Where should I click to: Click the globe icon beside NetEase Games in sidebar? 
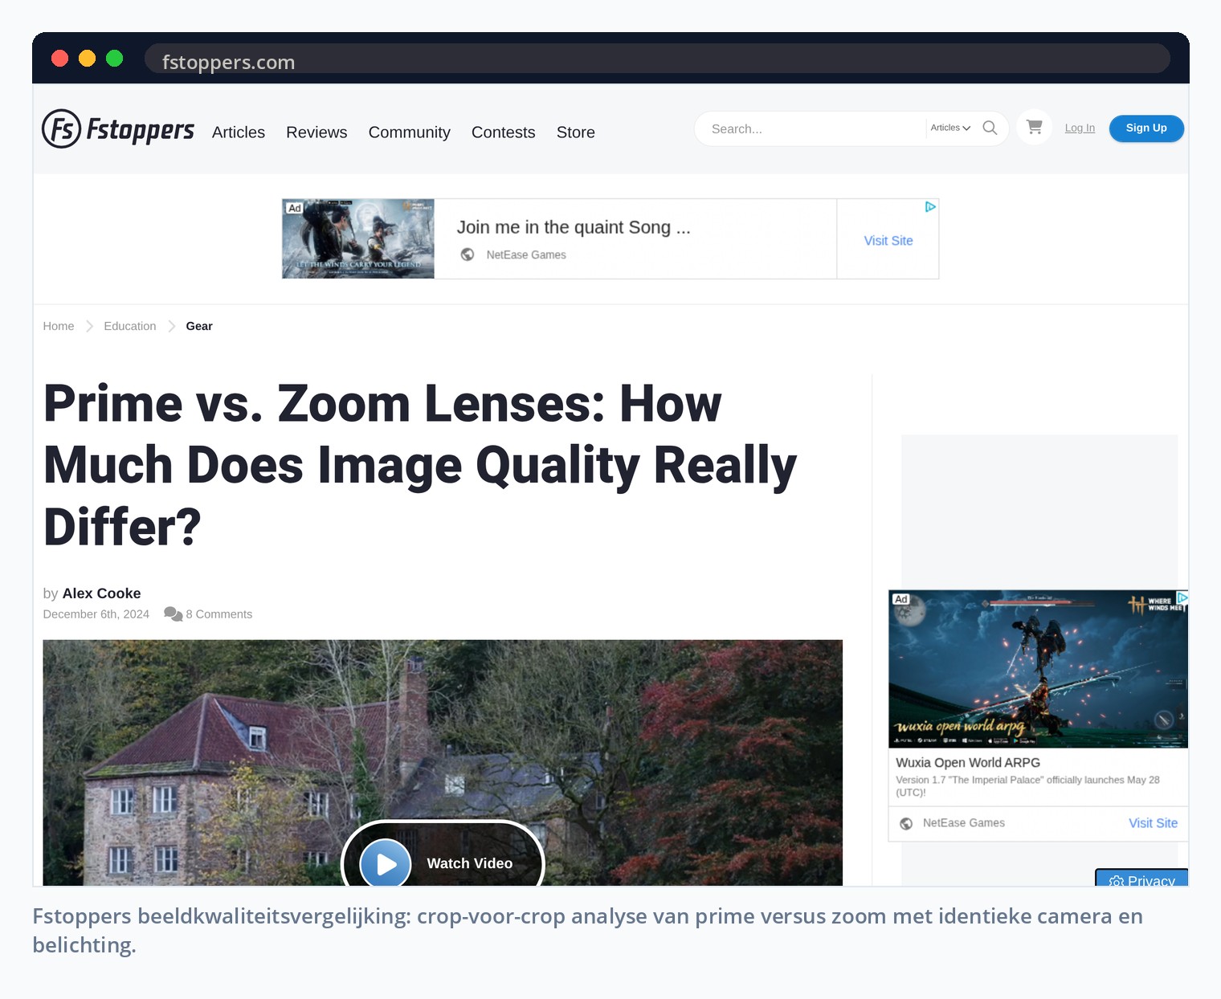[906, 823]
